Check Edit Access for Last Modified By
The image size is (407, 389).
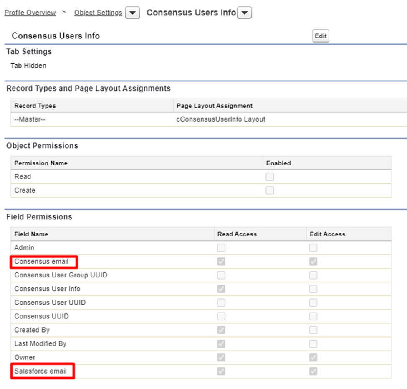(x=313, y=344)
